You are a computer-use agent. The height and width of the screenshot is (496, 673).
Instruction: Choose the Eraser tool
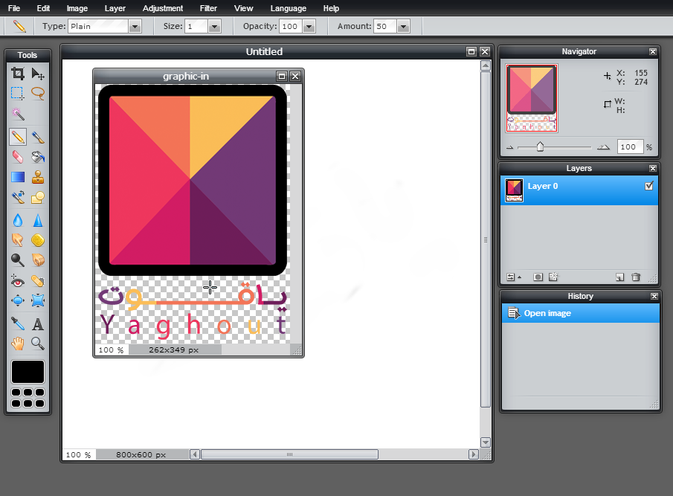click(18, 157)
